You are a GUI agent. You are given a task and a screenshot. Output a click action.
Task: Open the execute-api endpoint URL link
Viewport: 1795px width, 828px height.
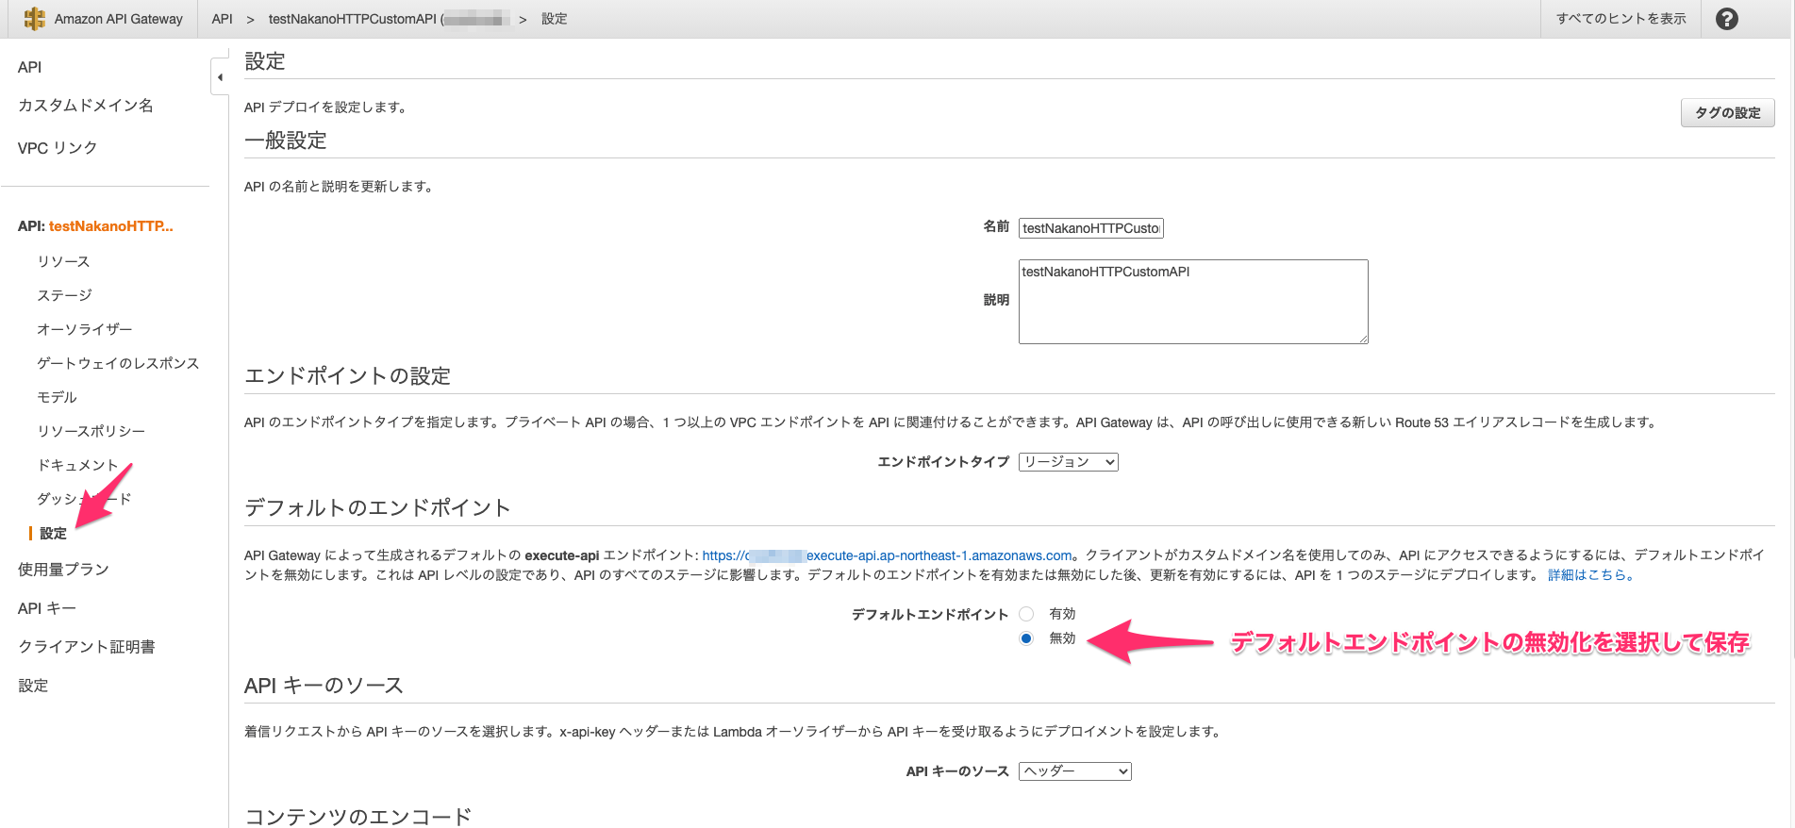[887, 555]
